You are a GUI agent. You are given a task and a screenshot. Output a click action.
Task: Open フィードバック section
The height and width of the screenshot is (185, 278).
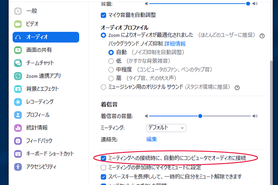click(46, 141)
